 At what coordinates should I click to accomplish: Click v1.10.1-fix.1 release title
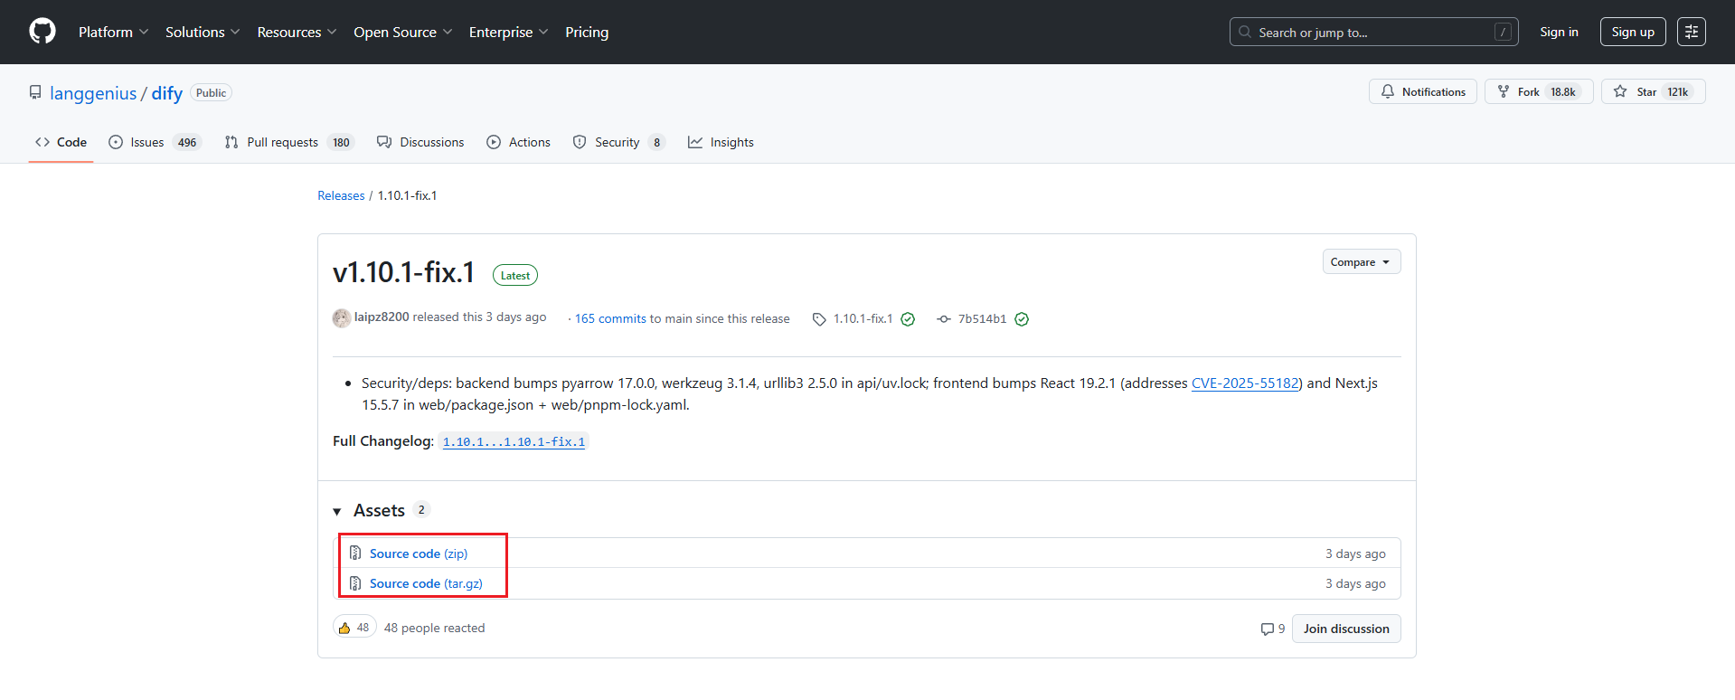pyautogui.click(x=404, y=272)
